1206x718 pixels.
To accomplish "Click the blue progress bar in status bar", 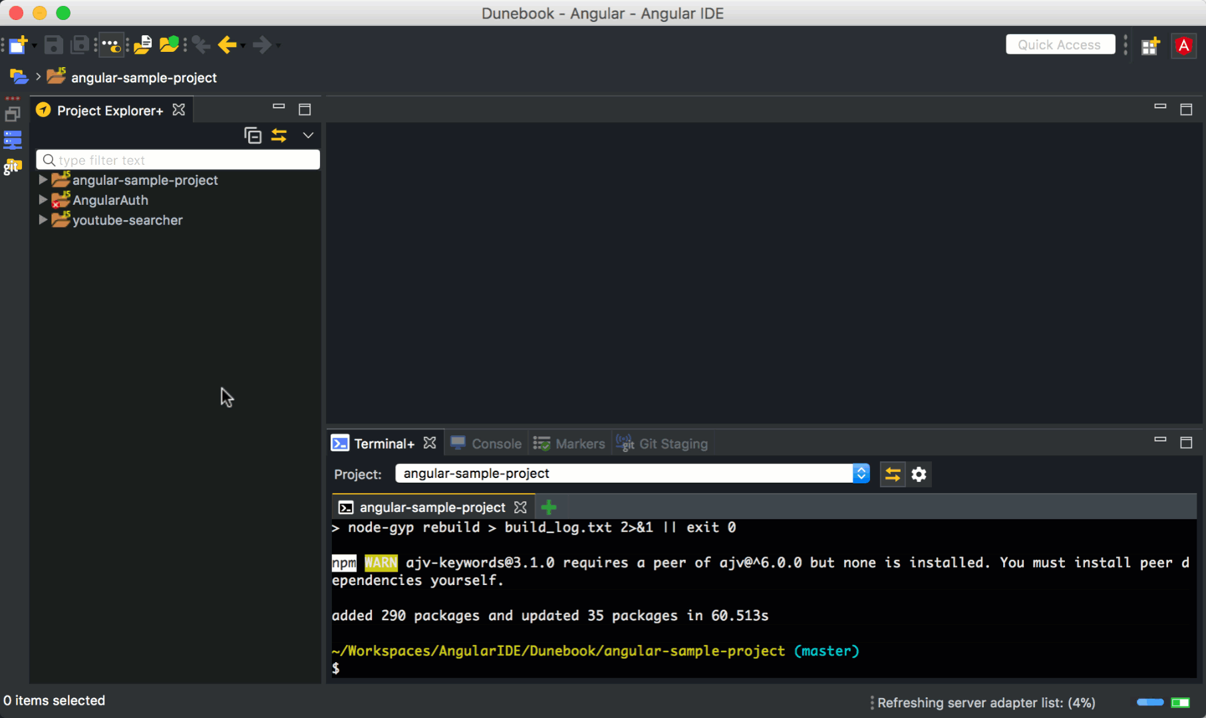I will 1150,703.
